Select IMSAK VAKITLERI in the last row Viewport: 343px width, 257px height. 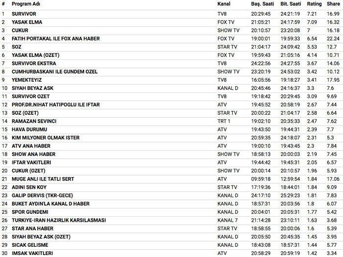(x=32, y=253)
